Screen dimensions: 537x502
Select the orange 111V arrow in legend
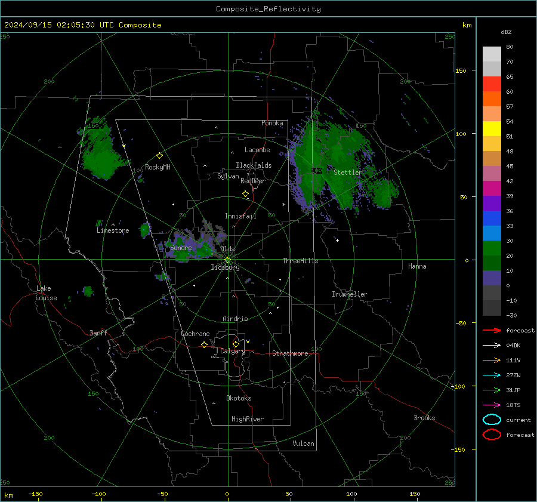click(492, 360)
